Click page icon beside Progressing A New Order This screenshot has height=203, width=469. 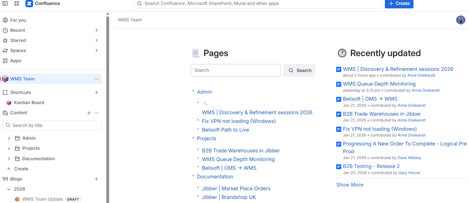tap(339, 144)
